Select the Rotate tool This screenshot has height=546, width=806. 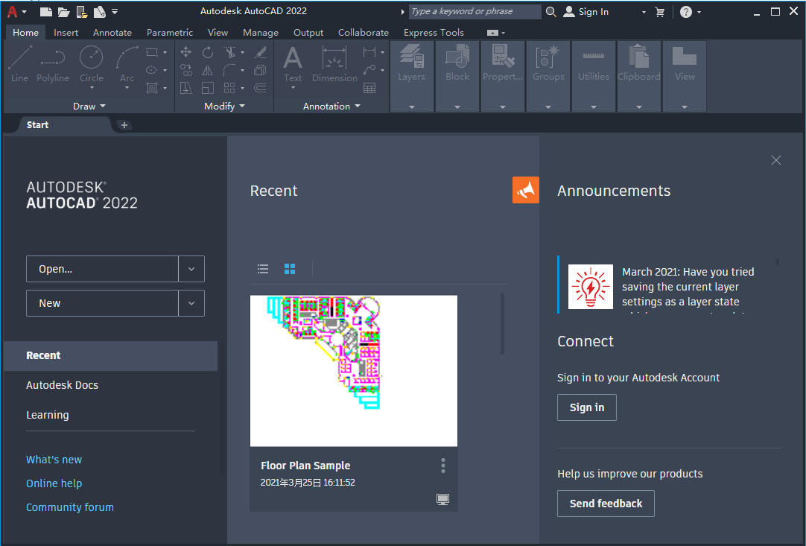(x=208, y=52)
